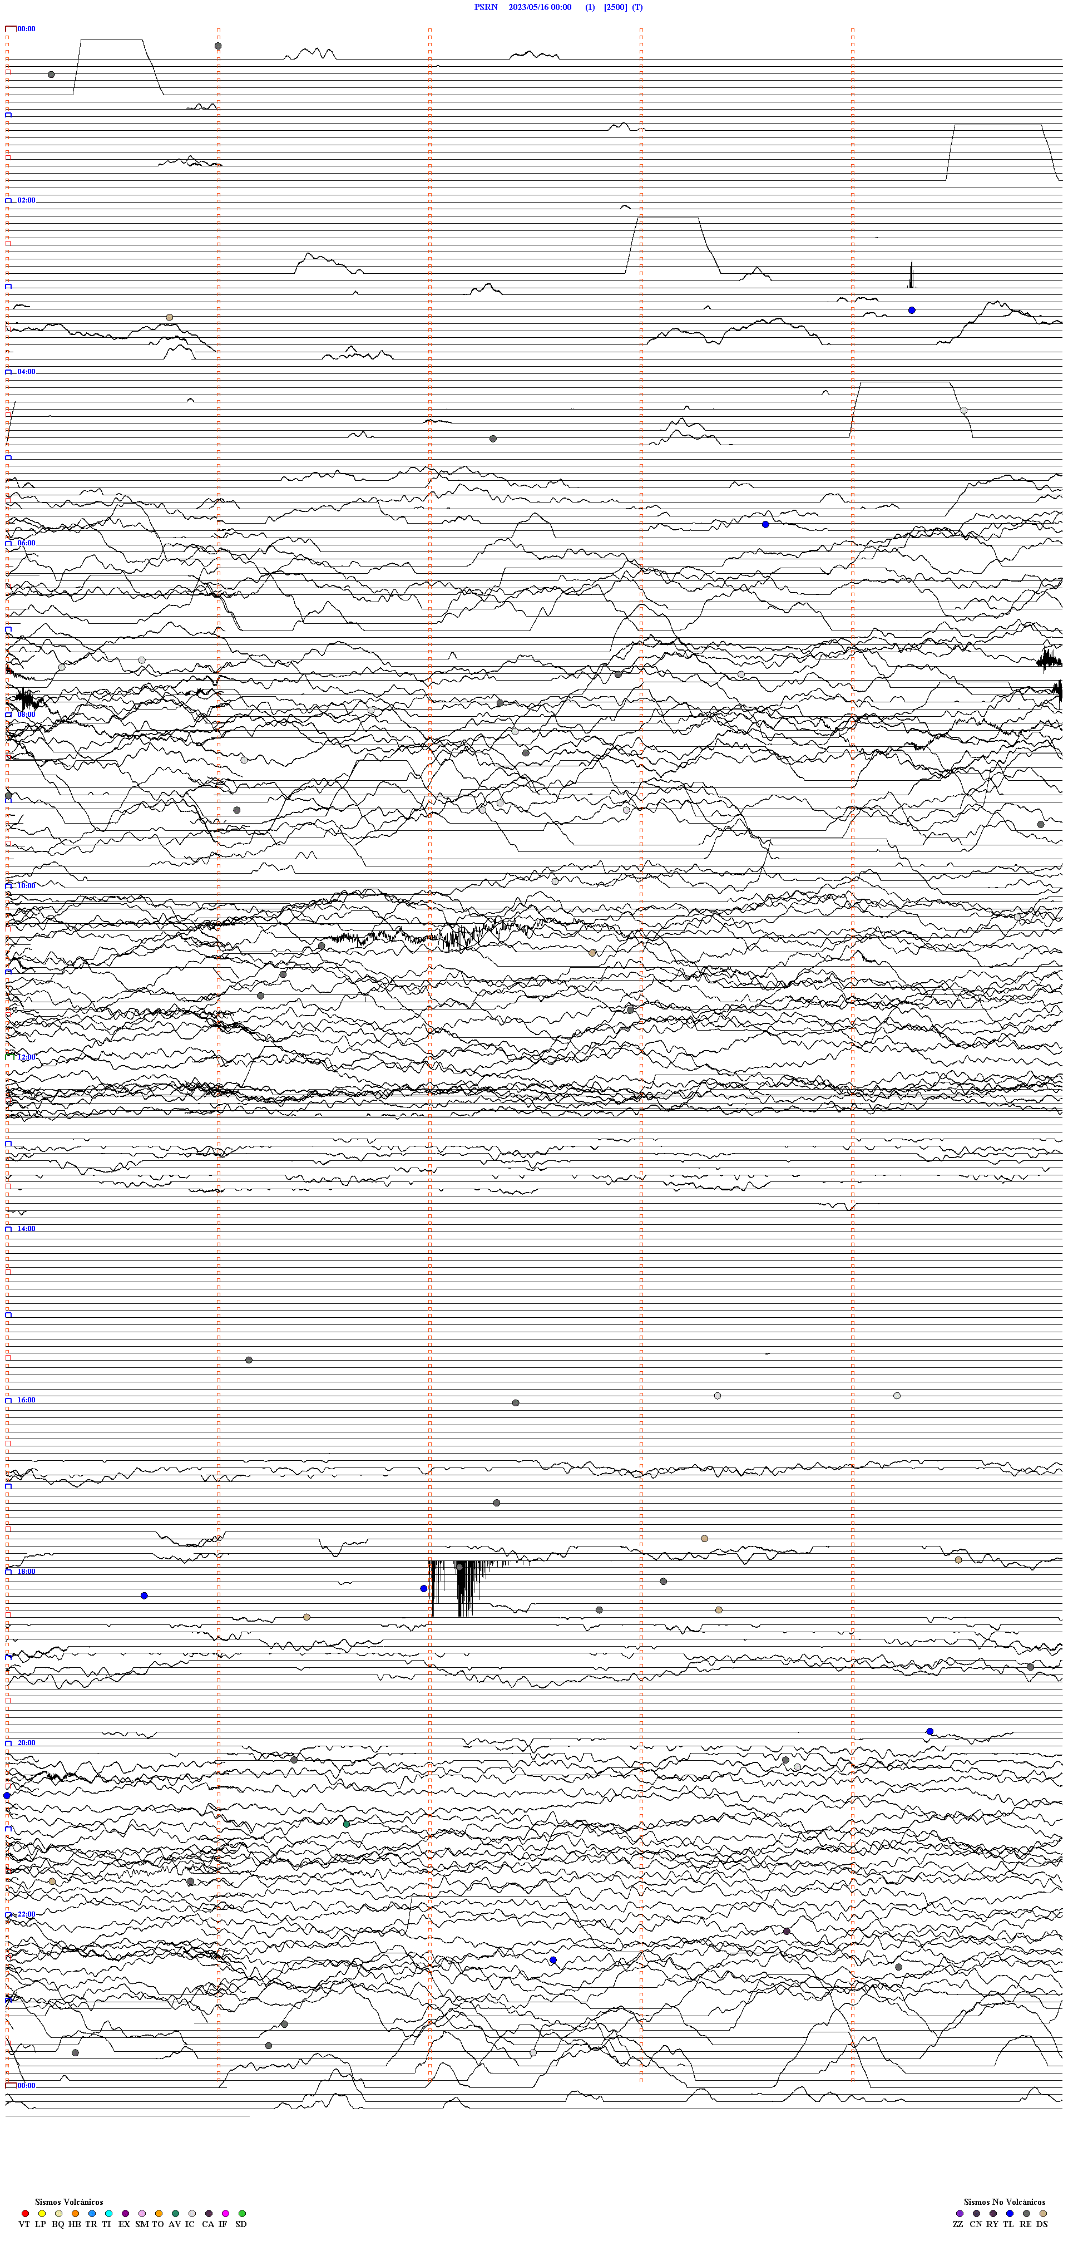Select the purple EX legend dot

pyautogui.click(x=125, y=2213)
